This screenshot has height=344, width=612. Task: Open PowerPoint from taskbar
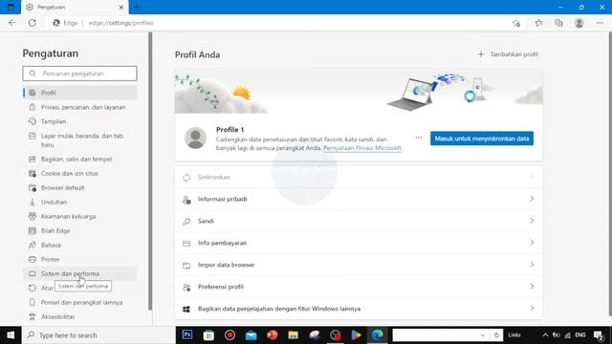pos(272,335)
